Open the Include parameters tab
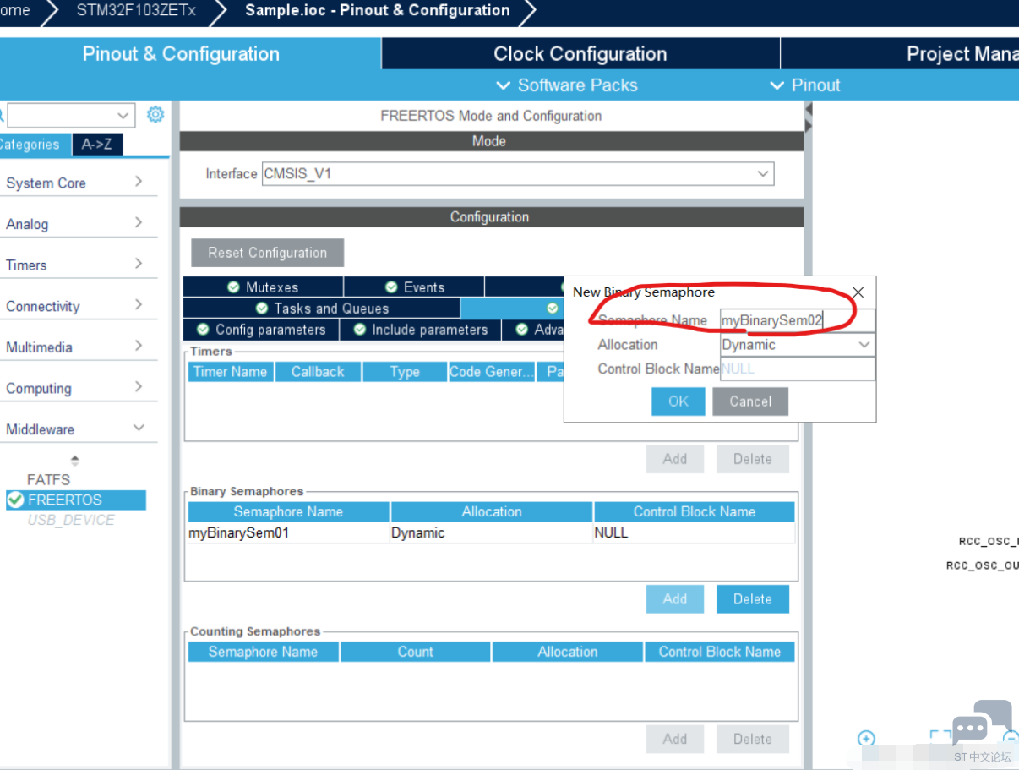This screenshot has height=770, width=1019. coord(421,330)
